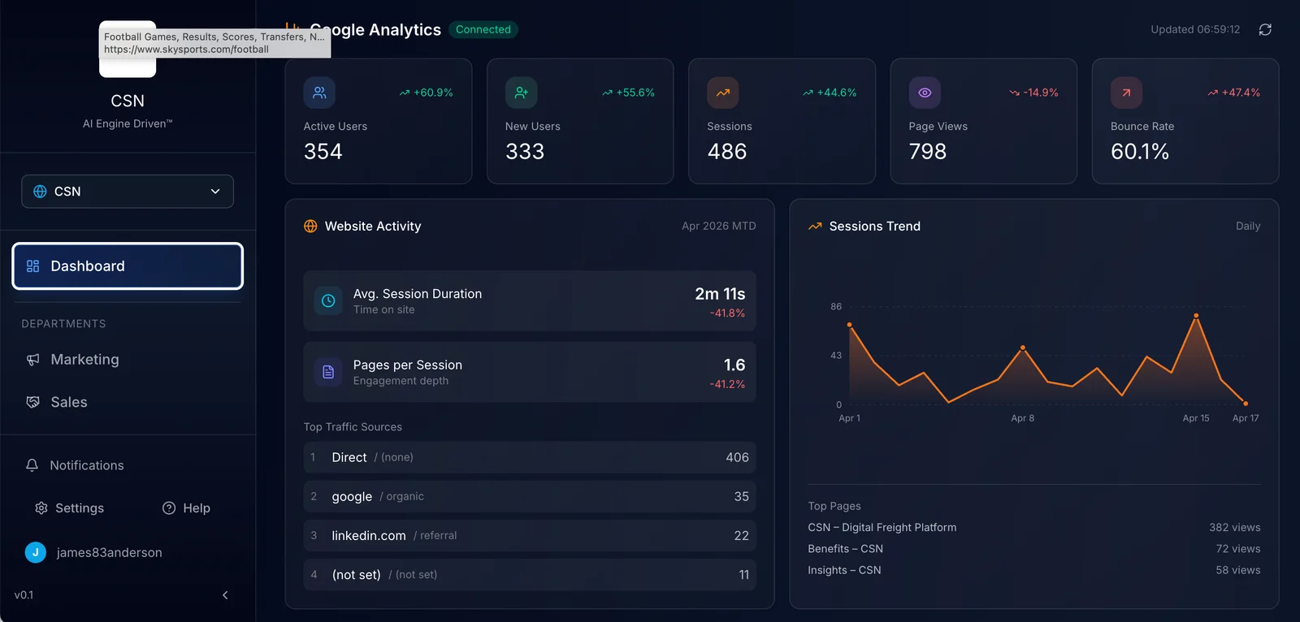
Task: Open Notifications from the sidebar
Action: pos(86,465)
